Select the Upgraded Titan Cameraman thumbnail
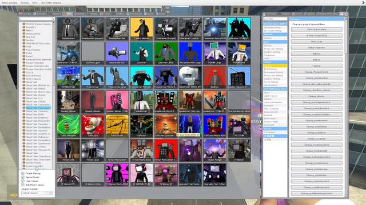 point(190,175)
